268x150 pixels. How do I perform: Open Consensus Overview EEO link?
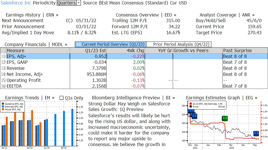click(x=146, y=15)
